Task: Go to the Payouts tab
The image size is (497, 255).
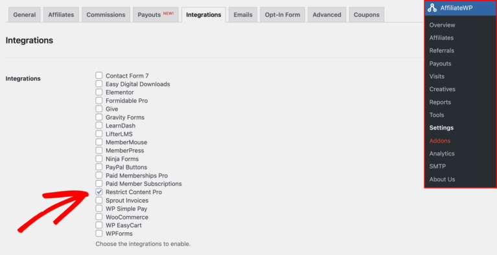Action: tap(156, 15)
